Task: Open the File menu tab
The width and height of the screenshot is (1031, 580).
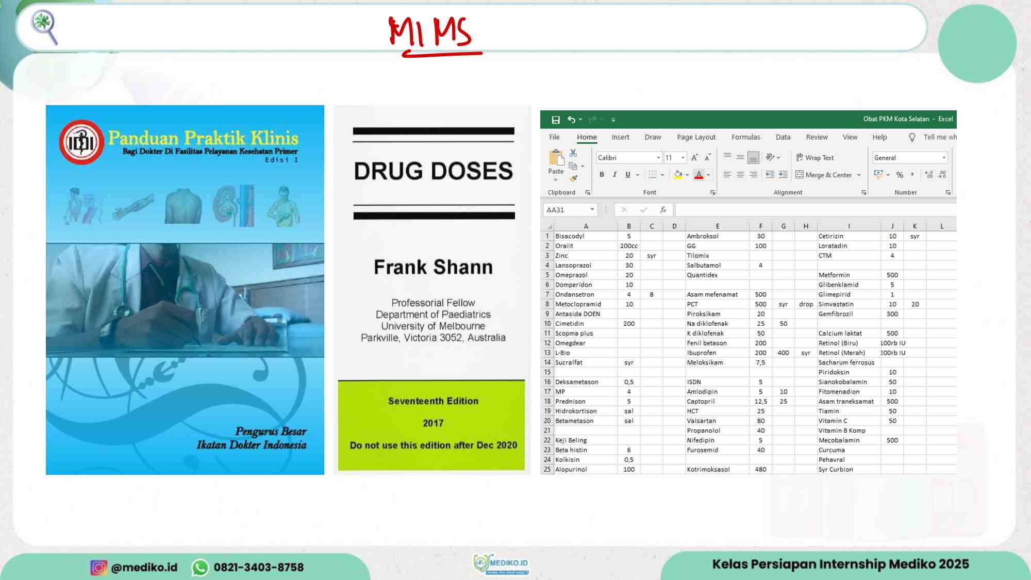Action: point(554,137)
